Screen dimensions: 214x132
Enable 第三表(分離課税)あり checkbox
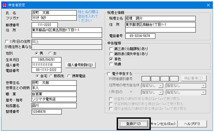(111, 49)
